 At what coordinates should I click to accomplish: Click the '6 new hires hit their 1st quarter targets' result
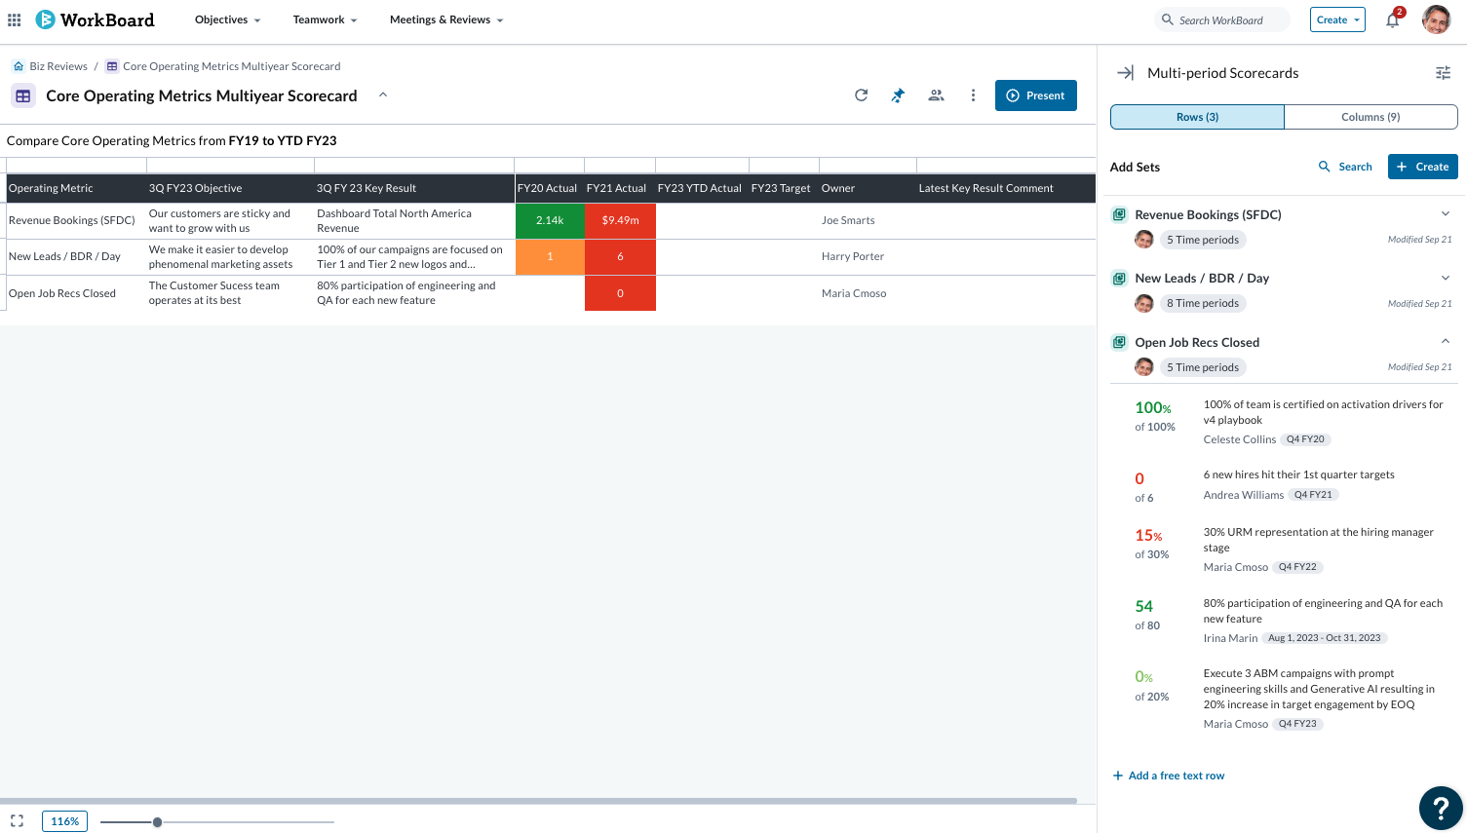(x=1298, y=474)
